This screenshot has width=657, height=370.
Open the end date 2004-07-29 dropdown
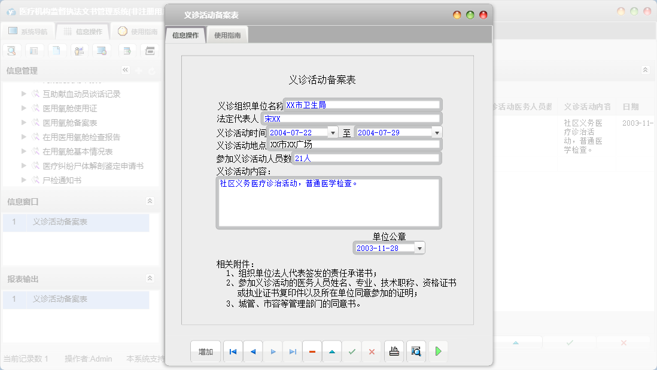tap(437, 132)
